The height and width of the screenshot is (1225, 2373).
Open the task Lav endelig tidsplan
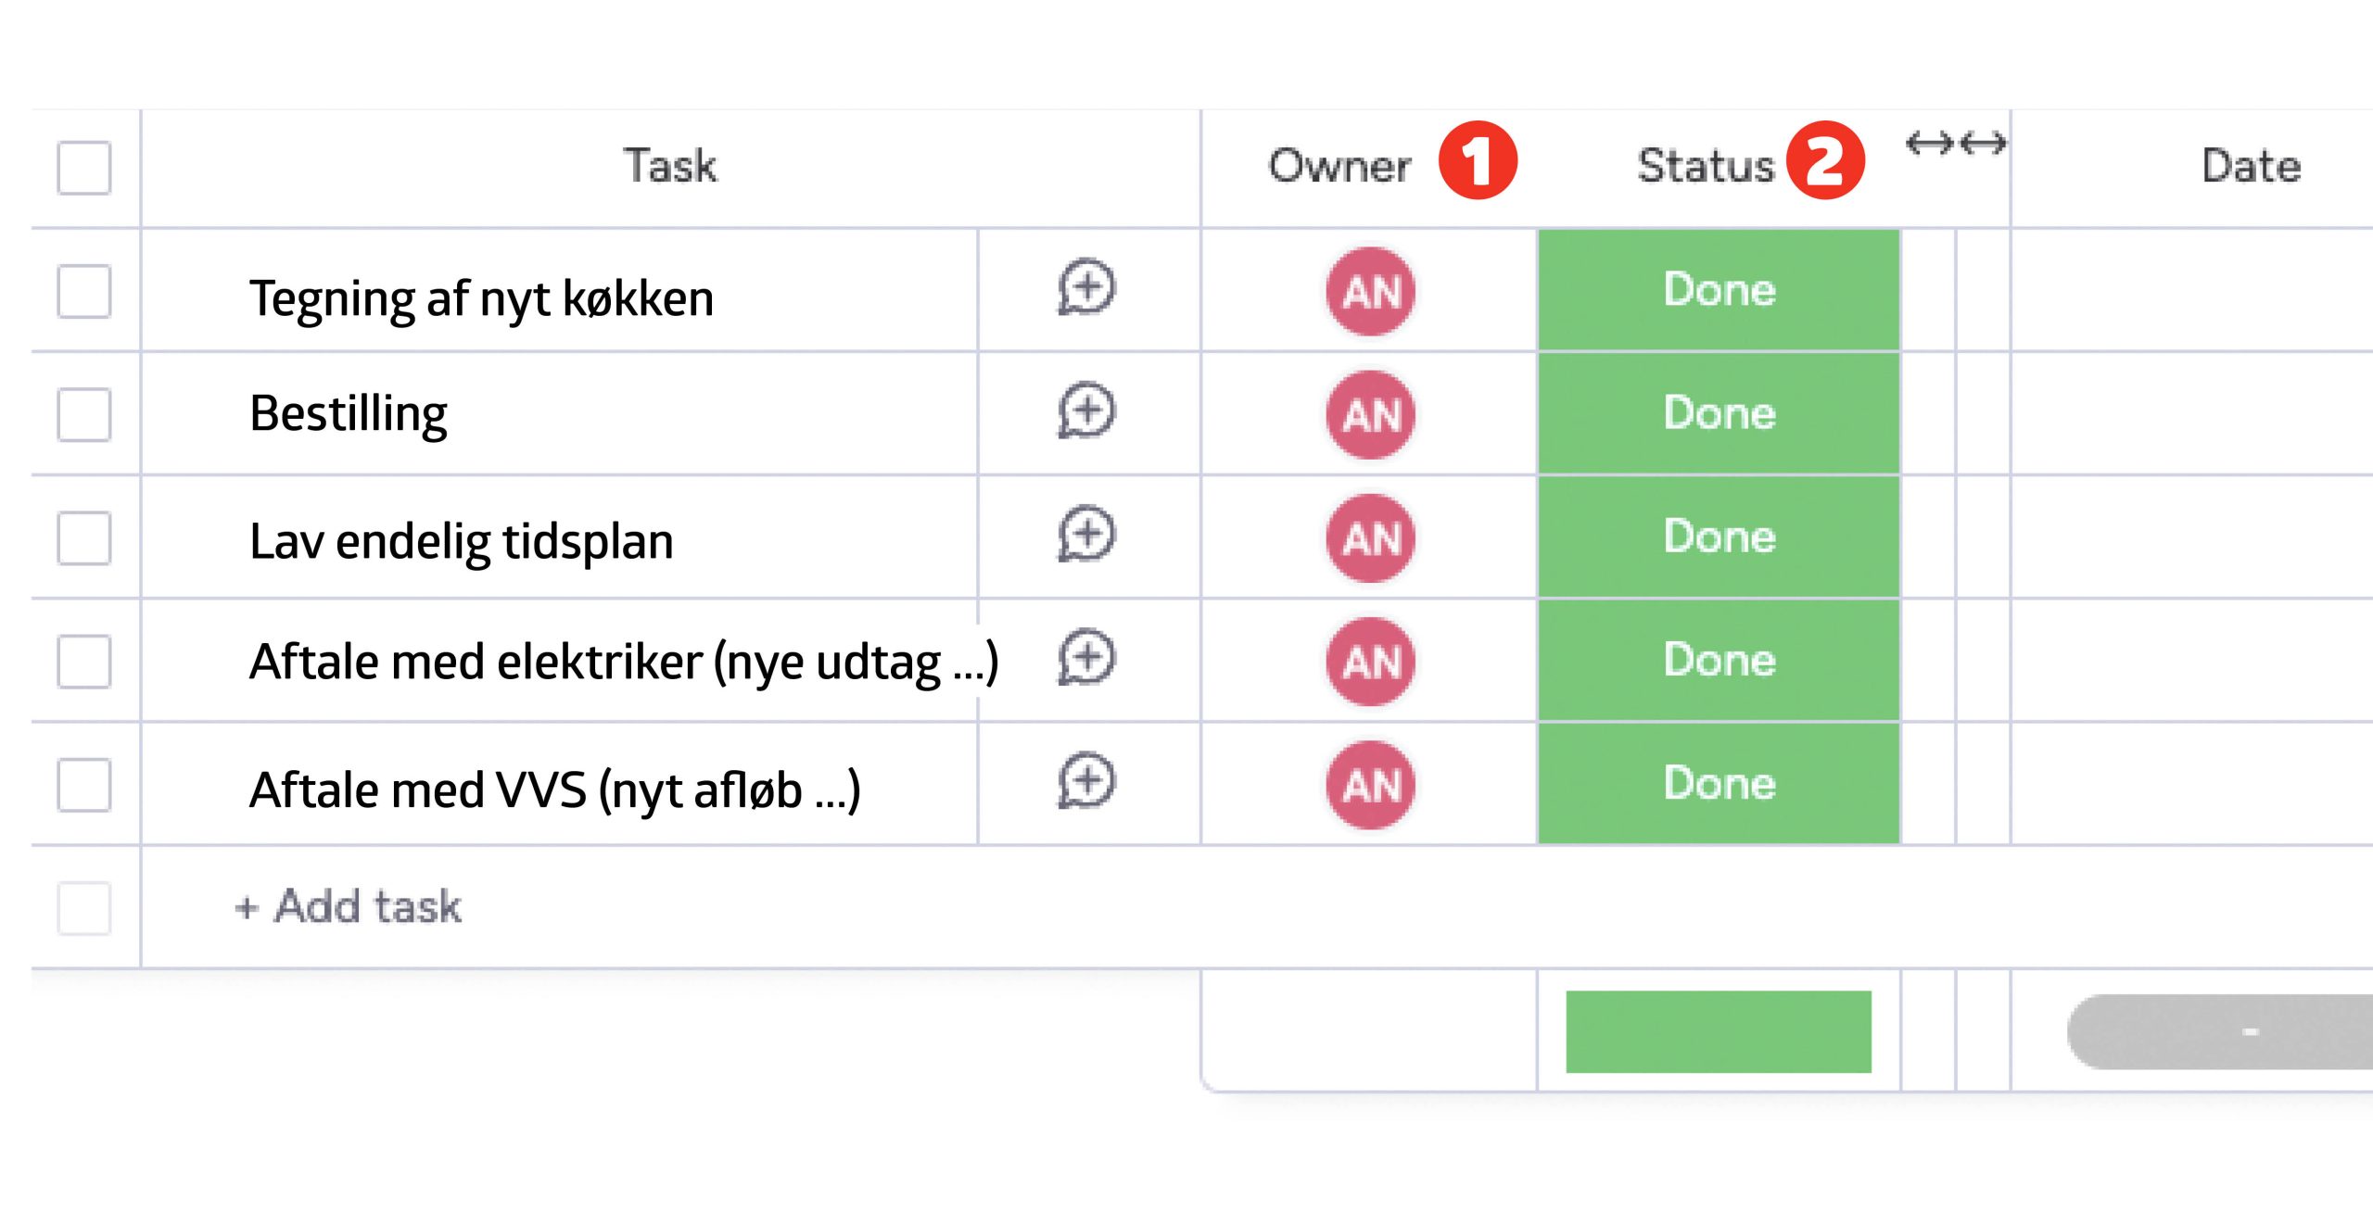461,541
